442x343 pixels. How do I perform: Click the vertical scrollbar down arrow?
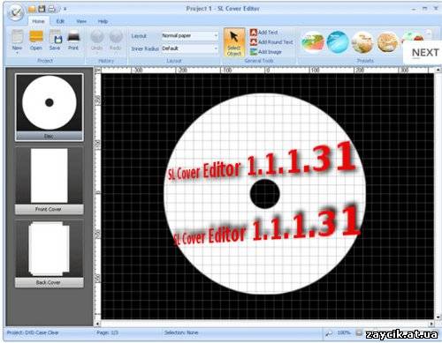[x=438, y=317]
